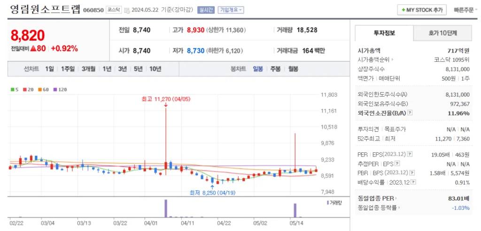Image resolution: width=481 pixels, height=231 pixels.
Task: Open the 빠른주문 dropdown
Action: click(465, 10)
